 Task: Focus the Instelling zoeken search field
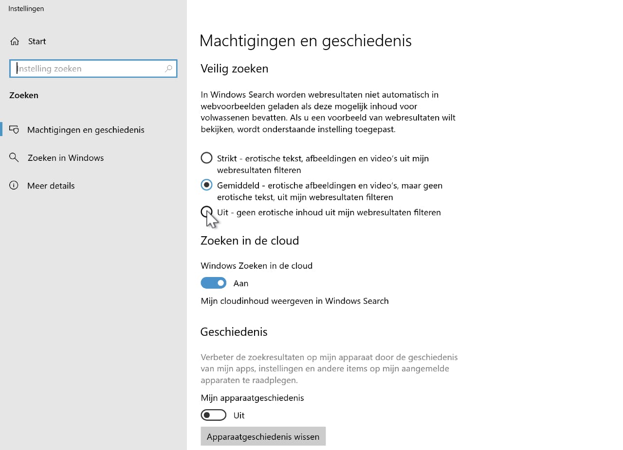(88, 69)
